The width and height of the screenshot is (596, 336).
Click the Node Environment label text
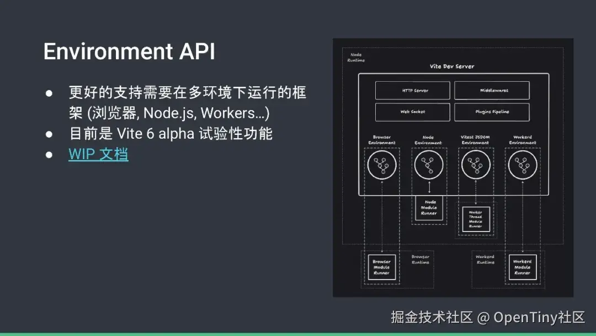[x=428, y=140]
